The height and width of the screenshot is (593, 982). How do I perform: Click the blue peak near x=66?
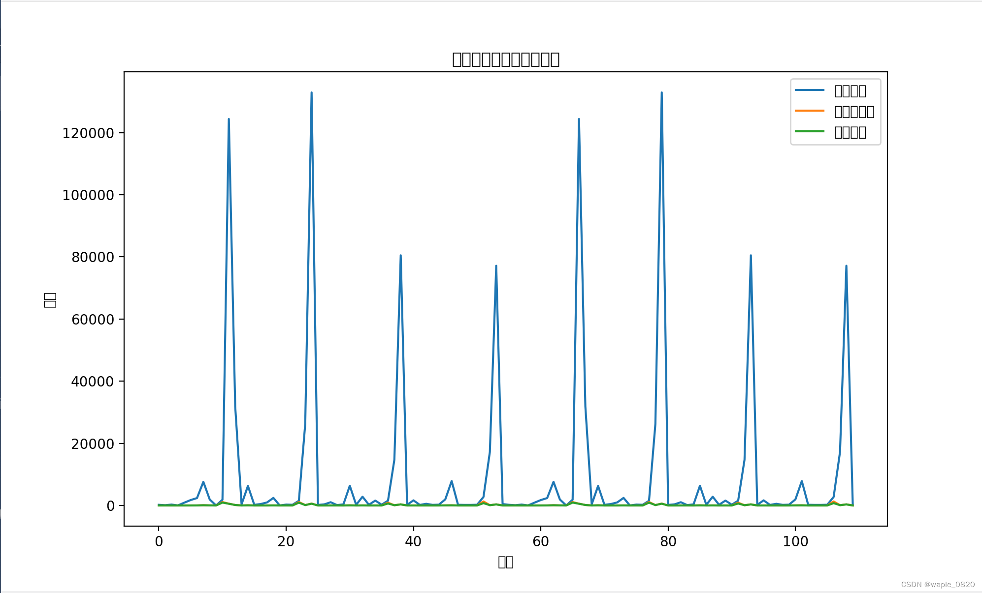[x=578, y=119]
